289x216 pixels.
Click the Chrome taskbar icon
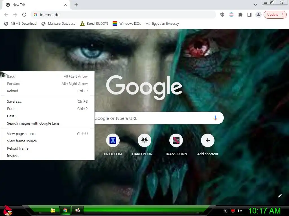point(65,210)
